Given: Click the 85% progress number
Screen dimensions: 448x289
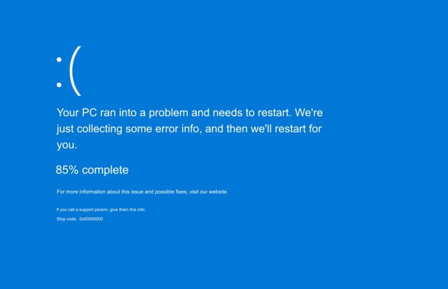Looking at the screenshot, I should tap(67, 170).
